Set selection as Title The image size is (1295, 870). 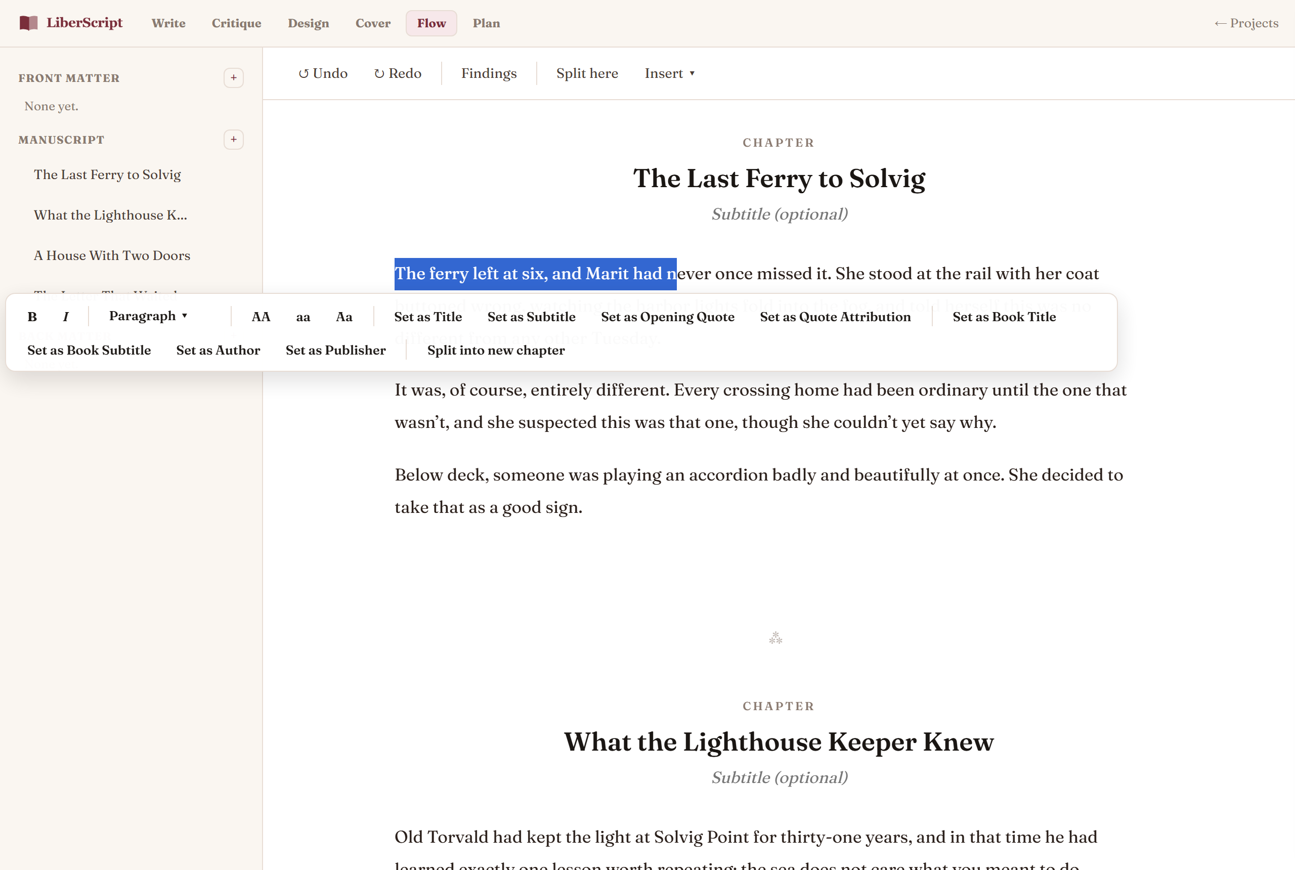tap(428, 316)
